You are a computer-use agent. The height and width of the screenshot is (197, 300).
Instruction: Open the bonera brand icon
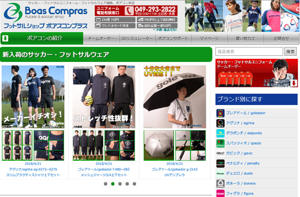pos(220,183)
